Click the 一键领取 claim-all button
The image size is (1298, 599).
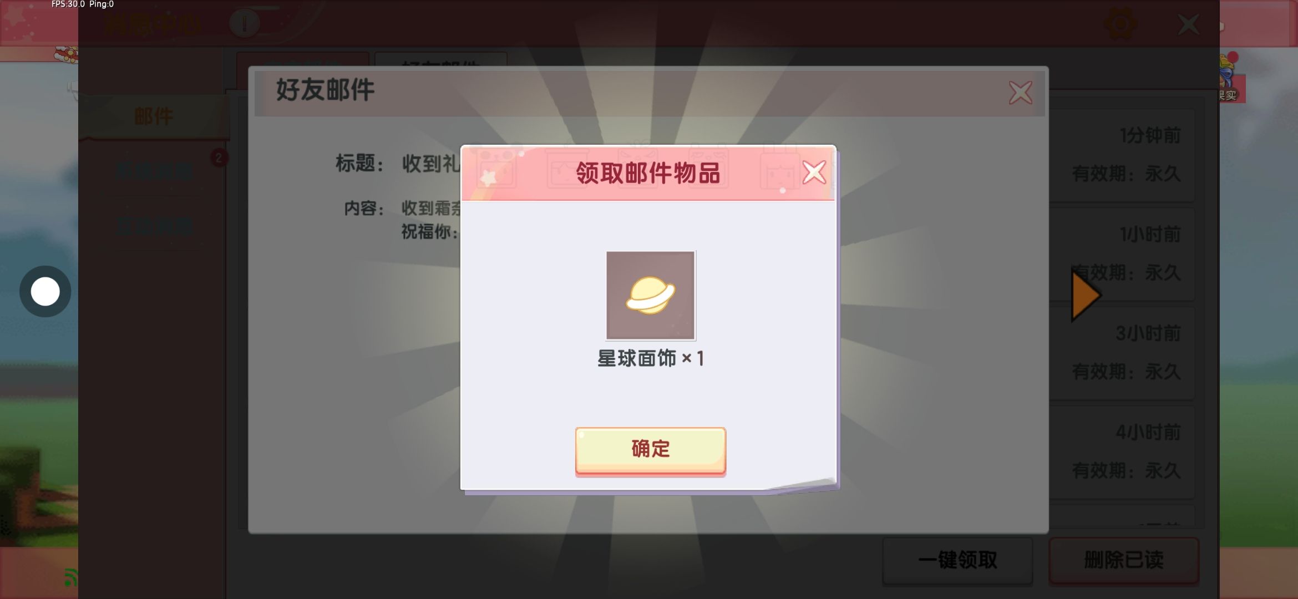957,560
